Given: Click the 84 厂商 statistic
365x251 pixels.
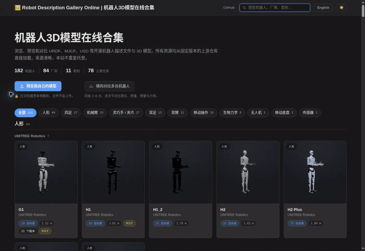Looking at the screenshot, I should coord(50,71).
